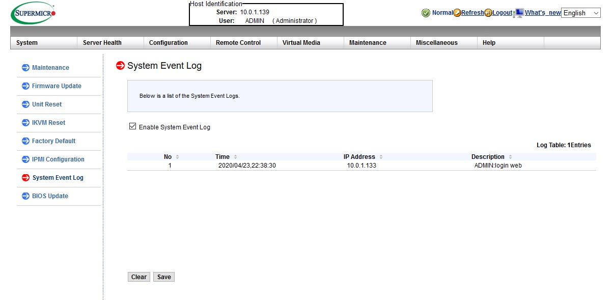Open the Factory Default sidebar link
This screenshot has width=612, height=300.
[x=53, y=141]
